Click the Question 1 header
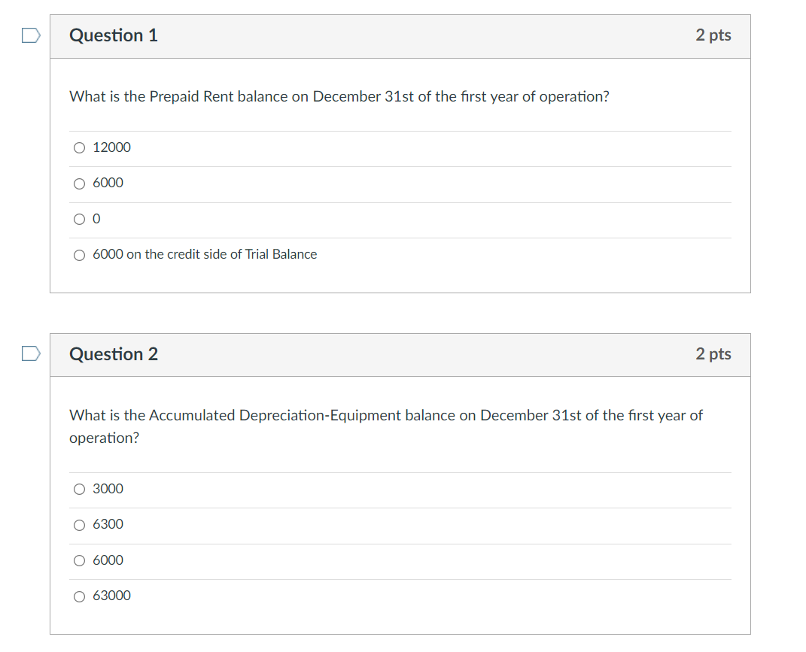Viewport: 806px width, 652px height. (x=114, y=35)
